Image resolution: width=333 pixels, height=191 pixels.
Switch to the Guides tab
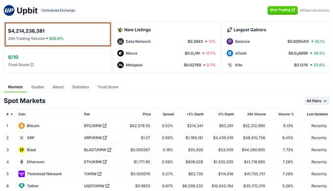[38, 87]
